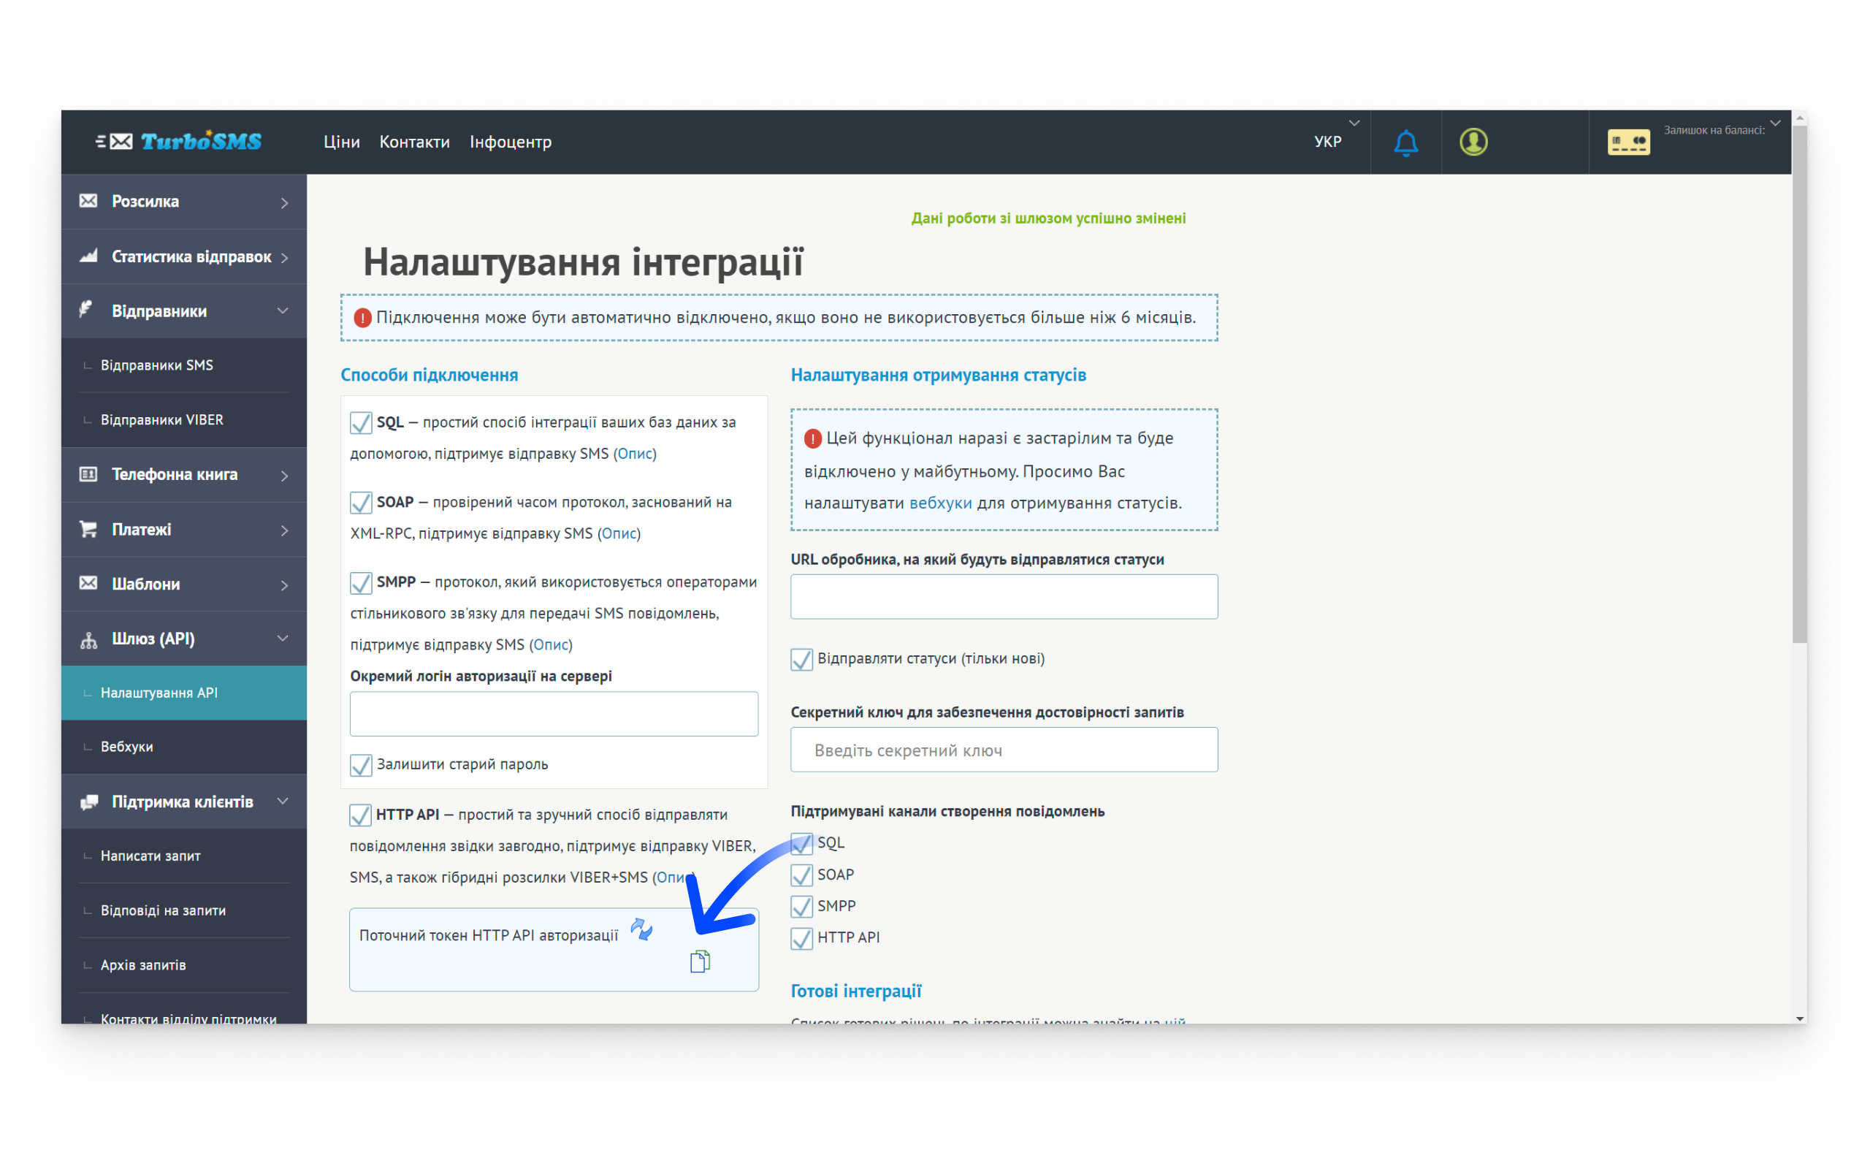The height and width of the screenshot is (1169, 1870).
Task: Open Ціни in the top menu
Action: [342, 142]
